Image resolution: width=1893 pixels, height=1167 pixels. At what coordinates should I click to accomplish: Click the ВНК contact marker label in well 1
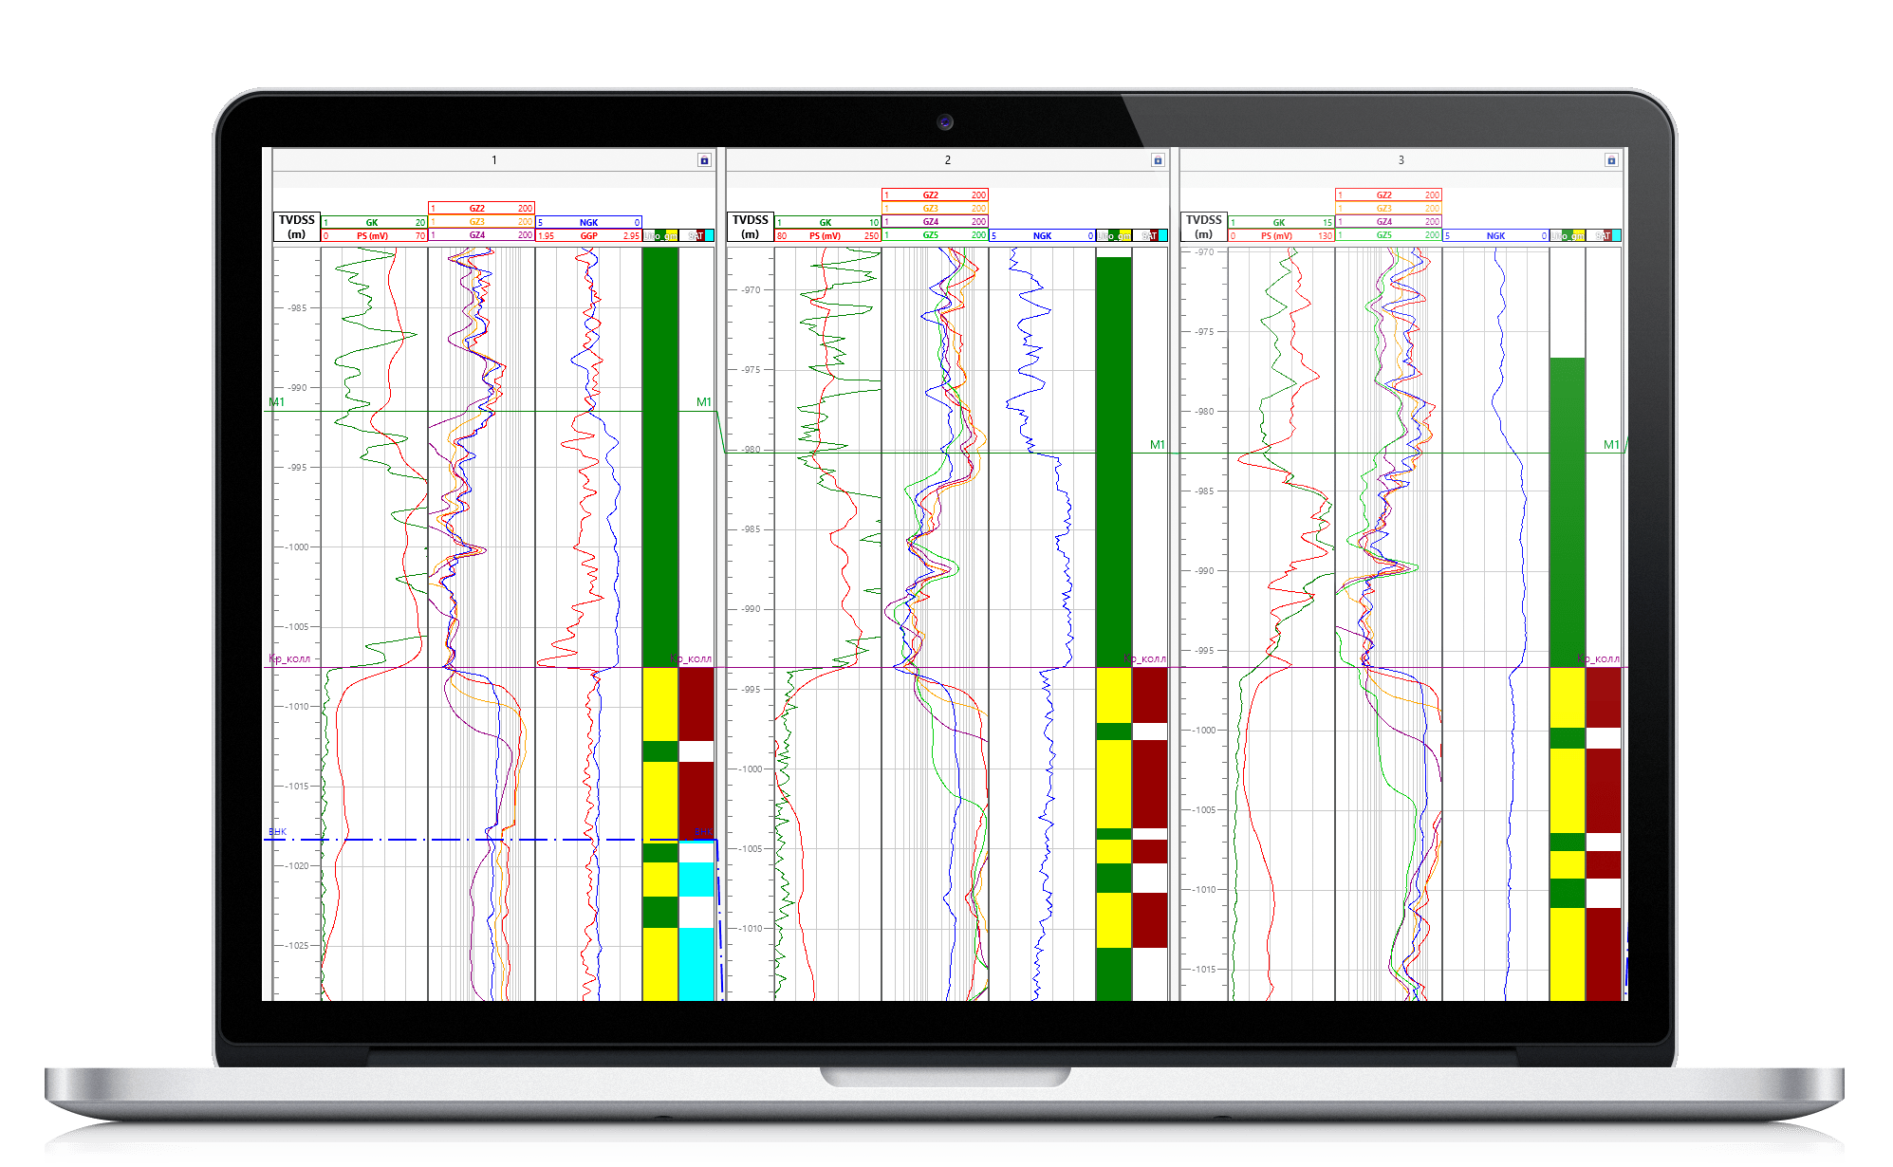point(277,832)
